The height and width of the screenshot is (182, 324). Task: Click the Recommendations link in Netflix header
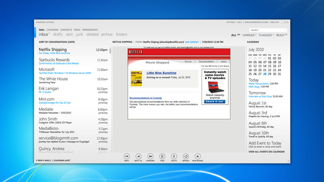coord(206,61)
